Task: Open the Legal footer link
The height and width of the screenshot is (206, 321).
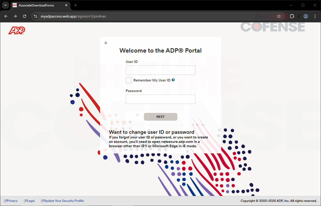Action: [x=29, y=201]
